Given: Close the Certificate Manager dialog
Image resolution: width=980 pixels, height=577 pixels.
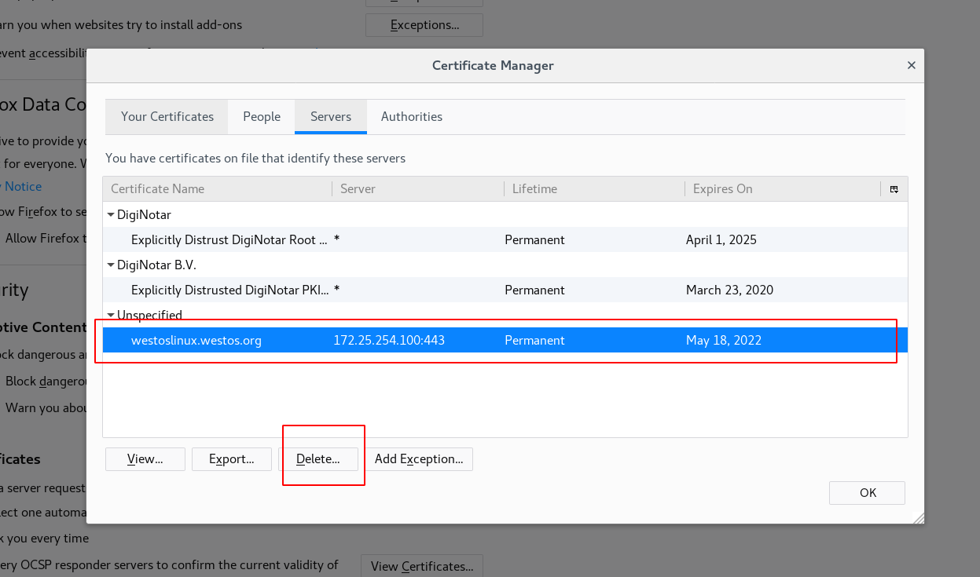Looking at the screenshot, I should (911, 66).
